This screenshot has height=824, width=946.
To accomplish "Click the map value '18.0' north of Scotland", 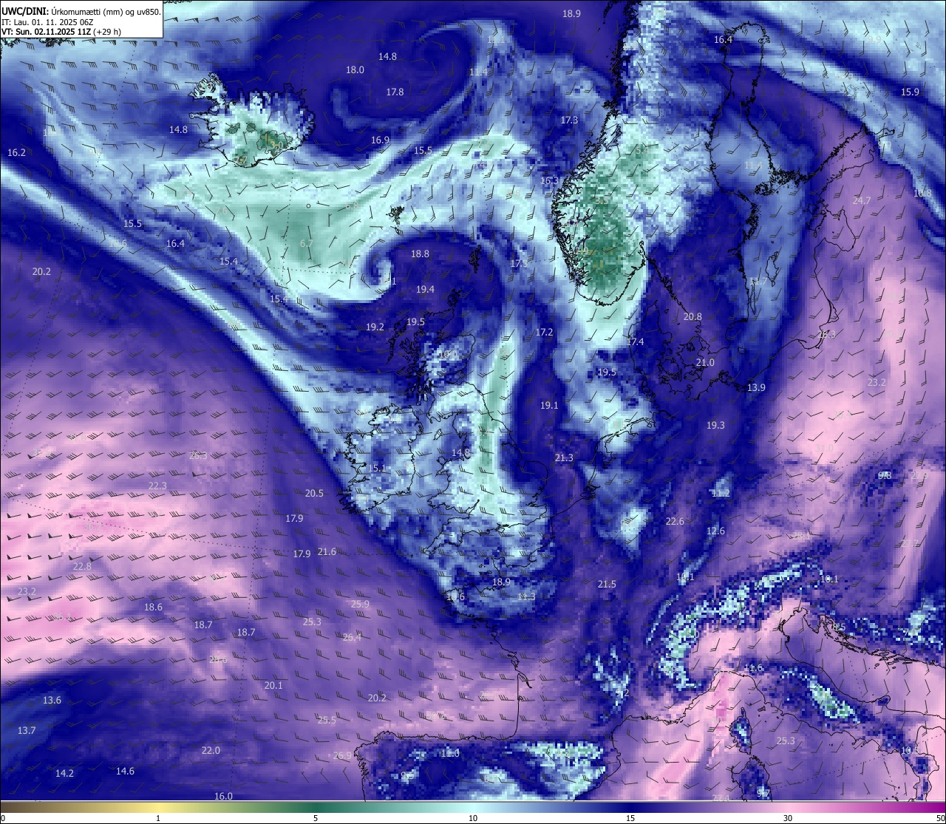I will 355,69.
